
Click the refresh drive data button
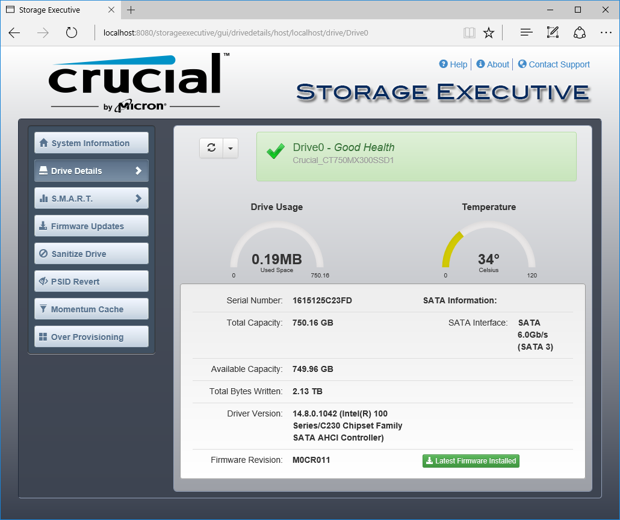[211, 148]
